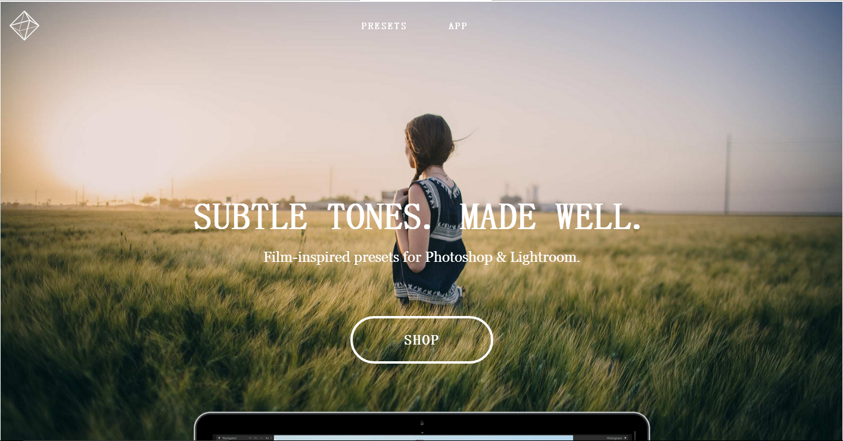Image resolution: width=843 pixels, height=441 pixels.
Task: Select the FIT zoom option in Navigator
Action: click(250, 438)
